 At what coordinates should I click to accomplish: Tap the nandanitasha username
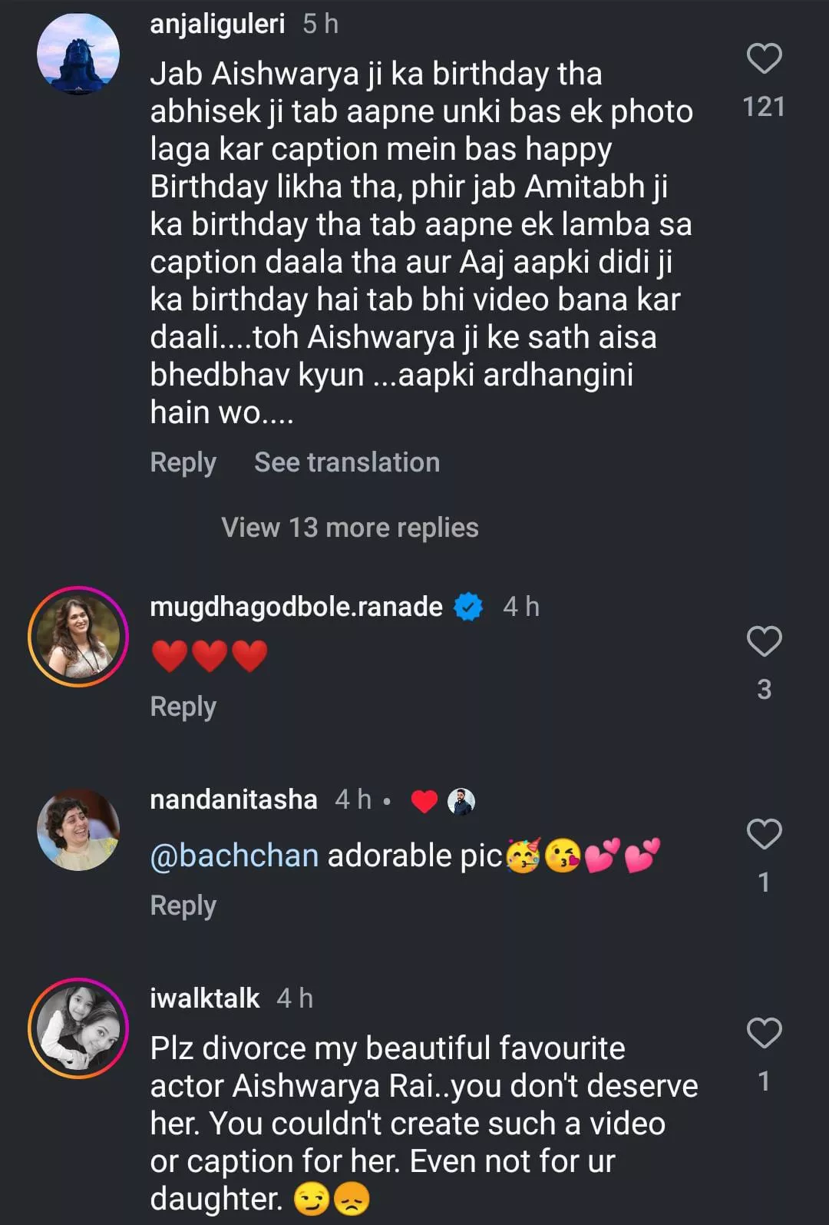click(x=233, y=800)
